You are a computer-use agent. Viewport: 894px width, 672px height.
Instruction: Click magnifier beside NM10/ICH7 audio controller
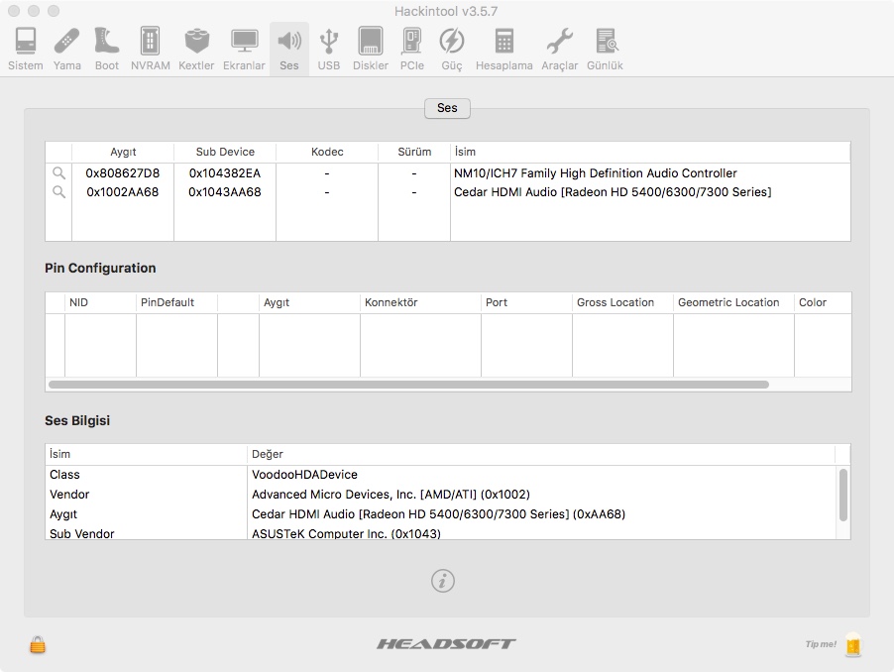pos(58,173)
